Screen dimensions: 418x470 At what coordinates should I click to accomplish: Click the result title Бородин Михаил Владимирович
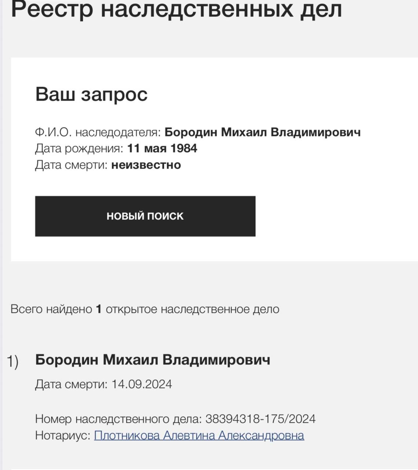click(153, 360)
